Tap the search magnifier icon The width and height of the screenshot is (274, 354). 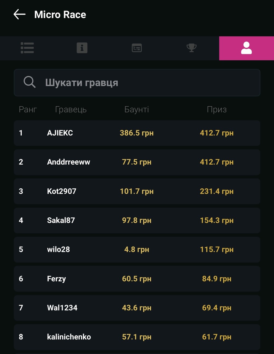coord(30,82)
